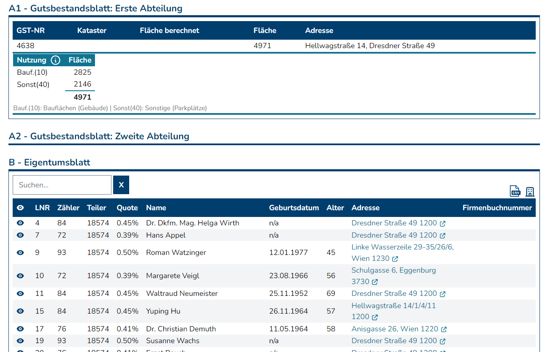The height and width of the screenshot is (352, 545).
Task: Open external link icon for Hans Appel address
Action: pos(442,236)
